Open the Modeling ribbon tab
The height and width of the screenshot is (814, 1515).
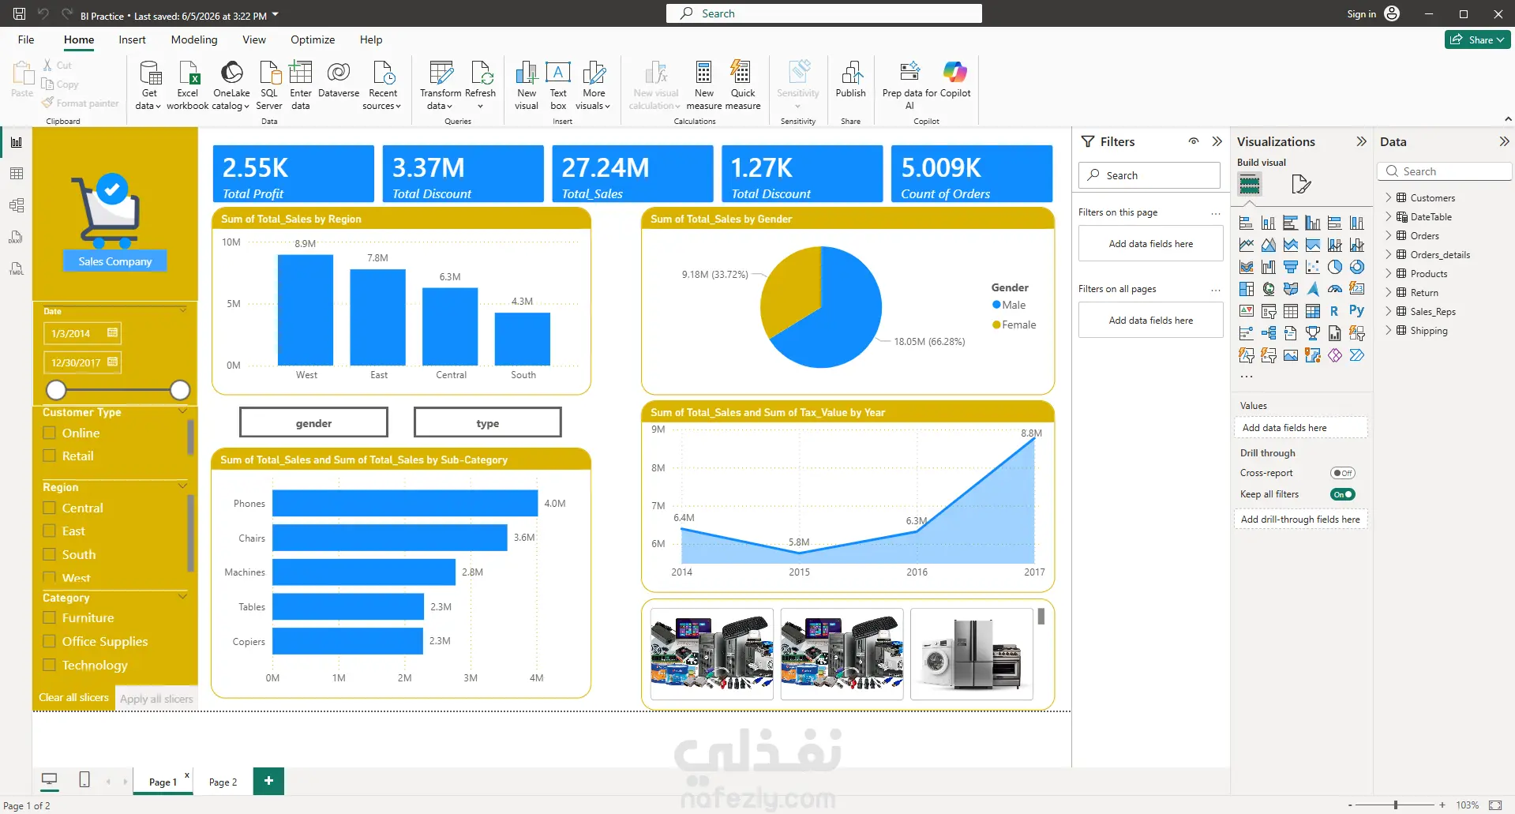click(194, 39)
